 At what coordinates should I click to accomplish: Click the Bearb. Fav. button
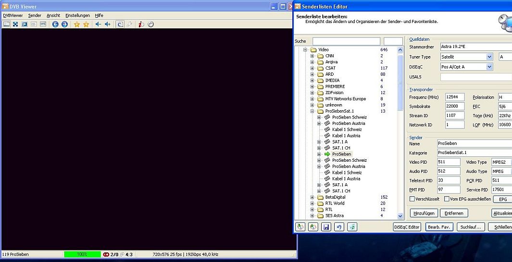pos(439,227)
